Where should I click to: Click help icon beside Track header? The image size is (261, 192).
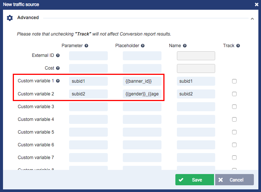tap(238, 46)
